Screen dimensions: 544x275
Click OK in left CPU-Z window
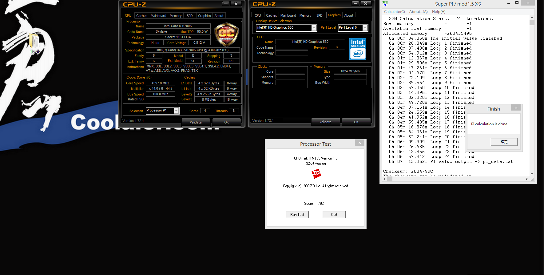click(x=226, y=122)
